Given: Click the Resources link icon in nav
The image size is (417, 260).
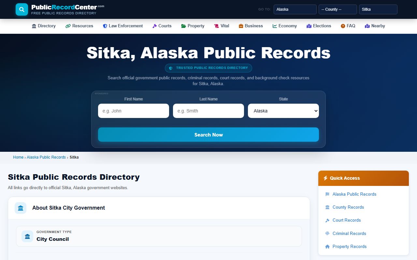Looking at the screenshot, I should [68, 26].
